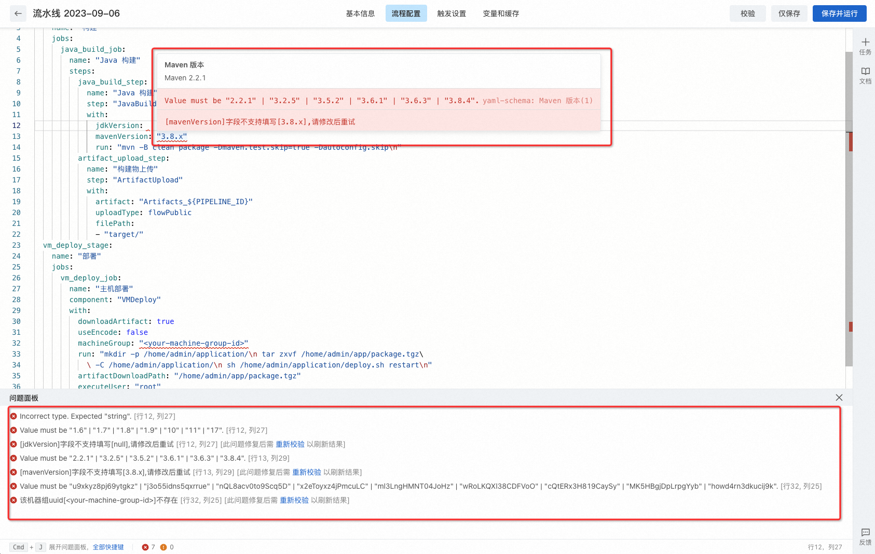Image resolution: width=875 pixels, height=554 pixels.
Task: Select the Value must be "1.6" problem row
Action: [143, 430]
